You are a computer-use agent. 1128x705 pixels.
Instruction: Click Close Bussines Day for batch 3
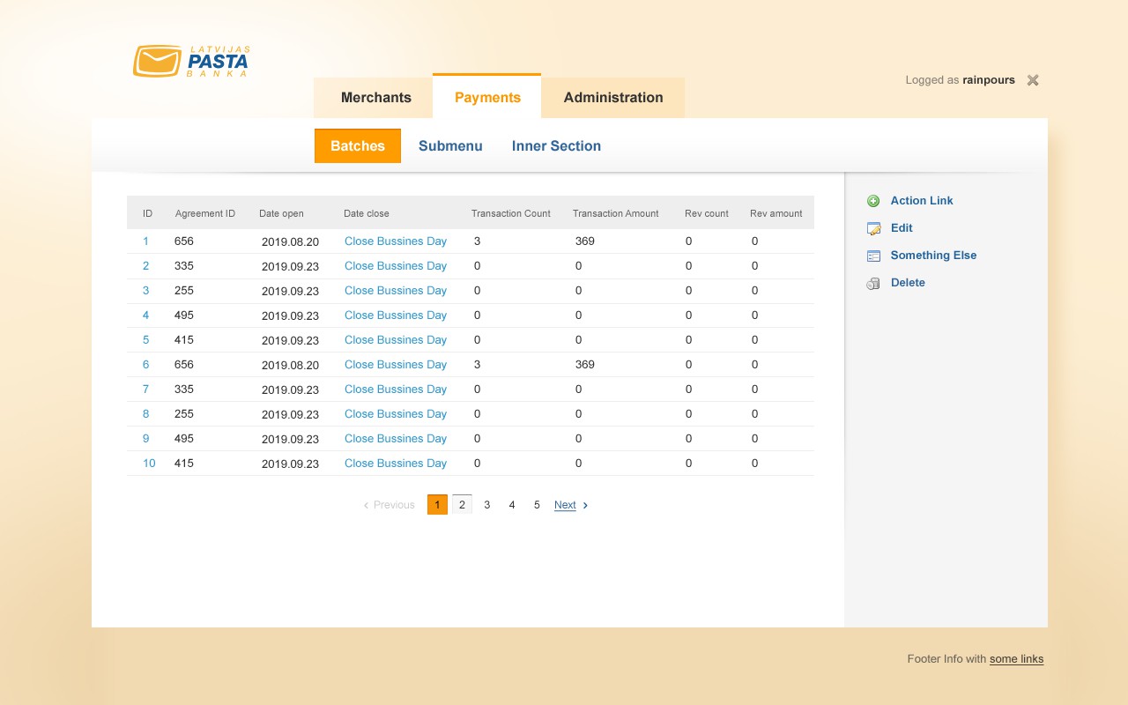396,291
